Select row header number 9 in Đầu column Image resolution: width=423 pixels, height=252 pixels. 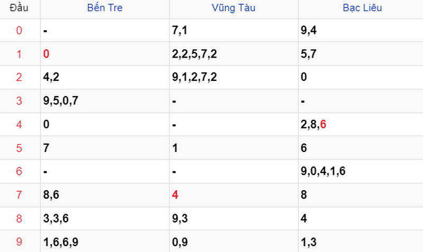[x=19, y=241]
